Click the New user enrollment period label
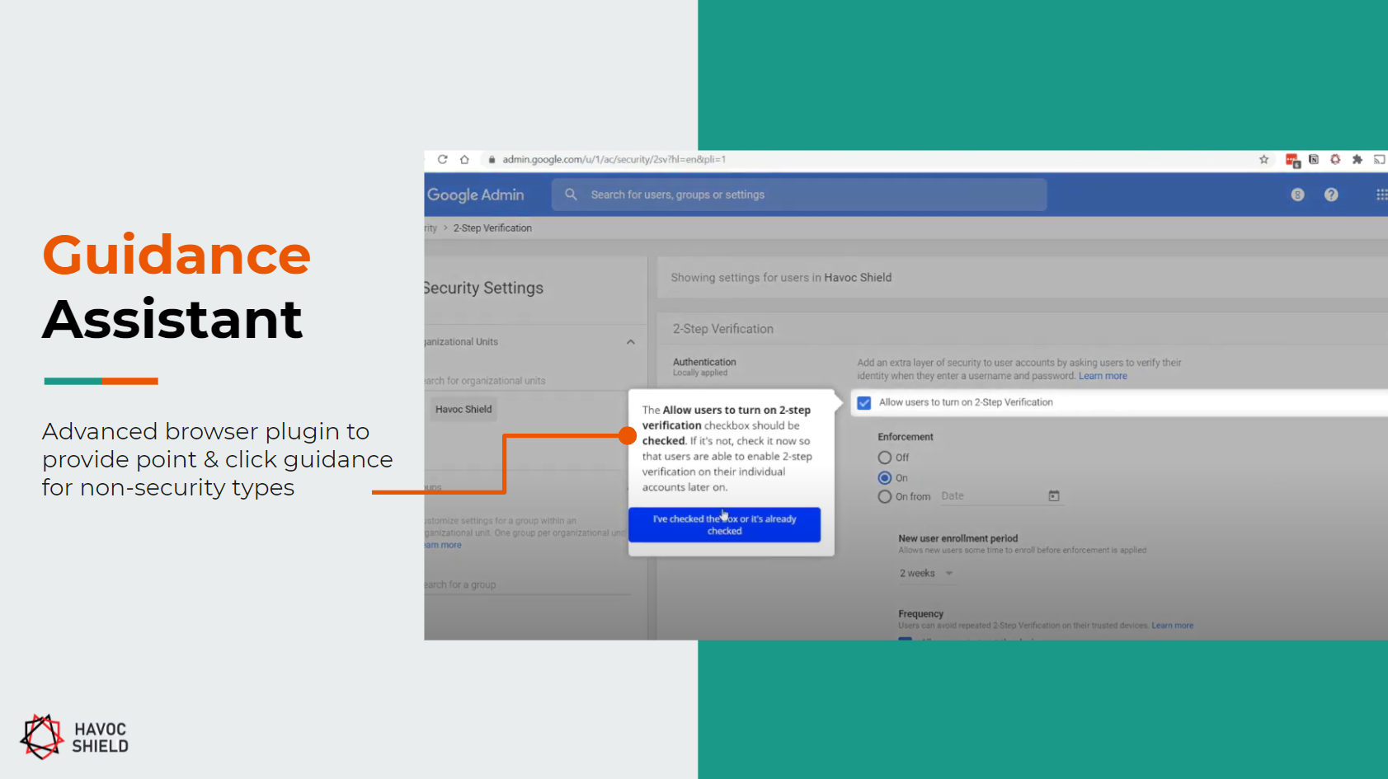The width and height of the screenshot is (1388, 779). [x=957, y=538]
